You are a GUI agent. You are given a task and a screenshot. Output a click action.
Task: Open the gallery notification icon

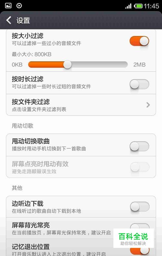[x=8, y=6]
